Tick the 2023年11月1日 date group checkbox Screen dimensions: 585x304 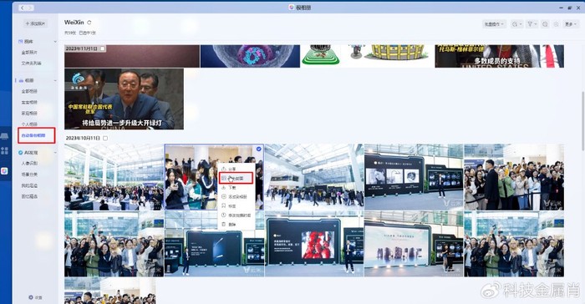pos(103,48)
